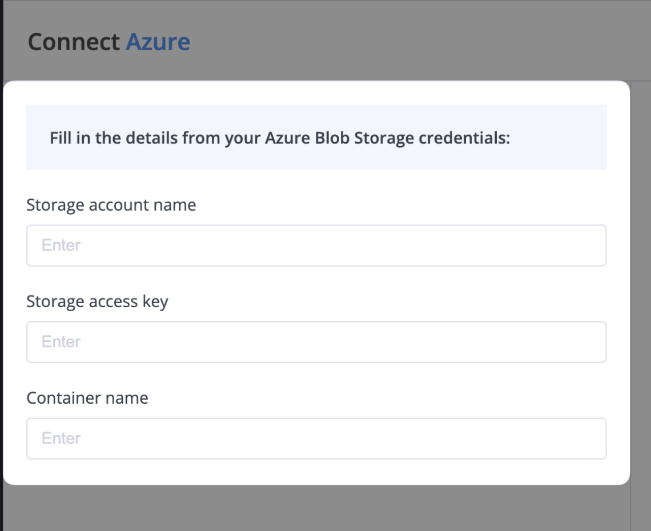Click the dimmed backdrop right of the dialog

[x=640, y=285]
